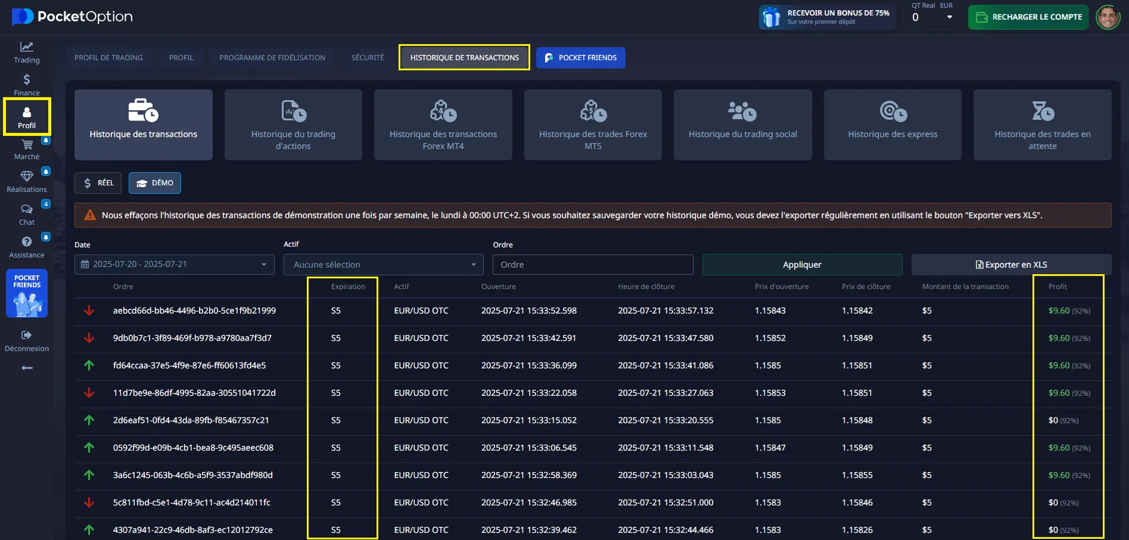This screenshot has width=1129, height=540.
Task: Select Historique du trading social card
Action: (742, 125)
